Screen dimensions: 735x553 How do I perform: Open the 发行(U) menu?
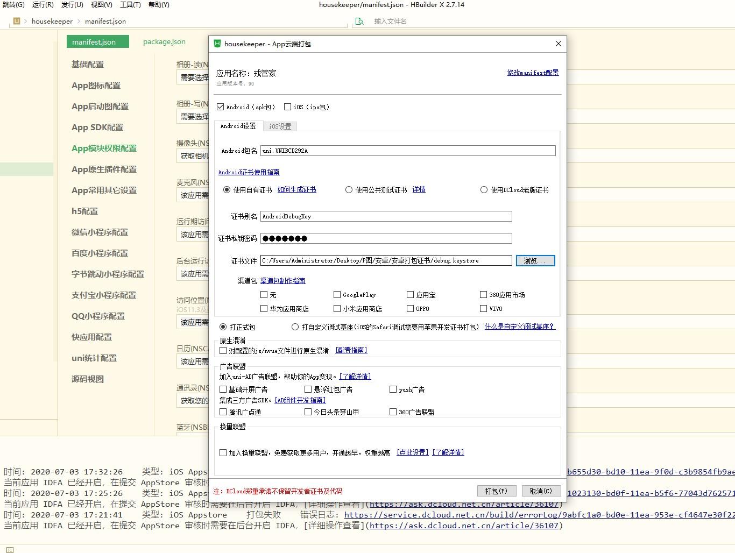coord(72,5)
